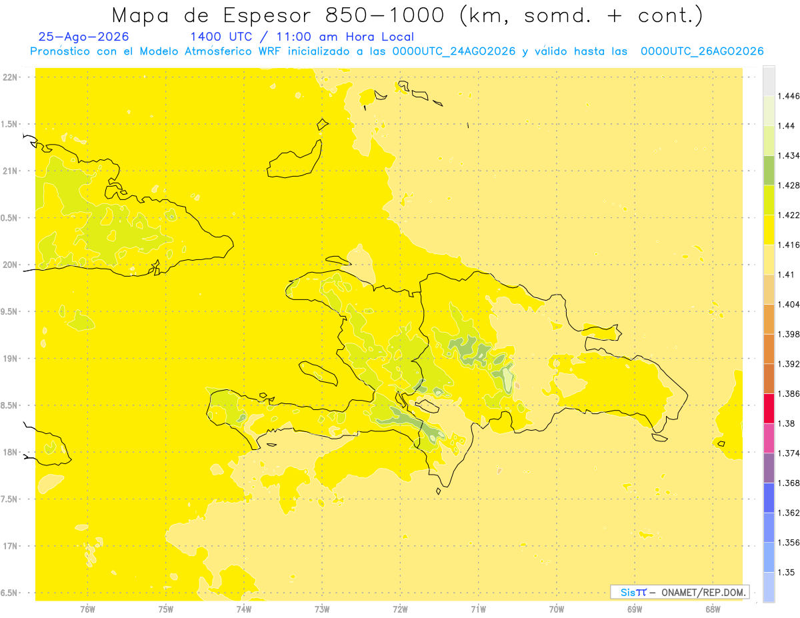Pick the blue swatch between 1.362 and 1.368

click(x=769, y=498)
